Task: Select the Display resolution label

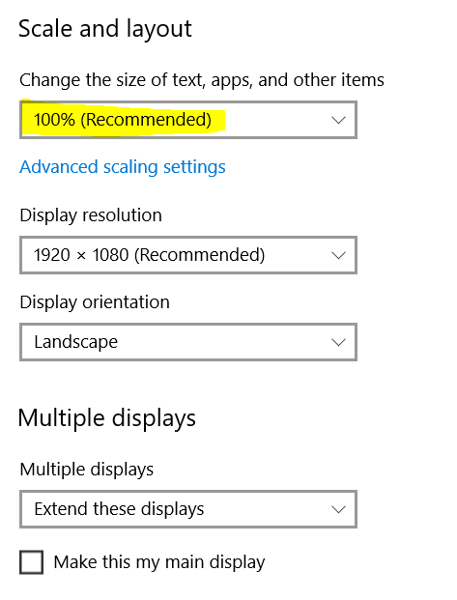Action: tap(91, 215)
